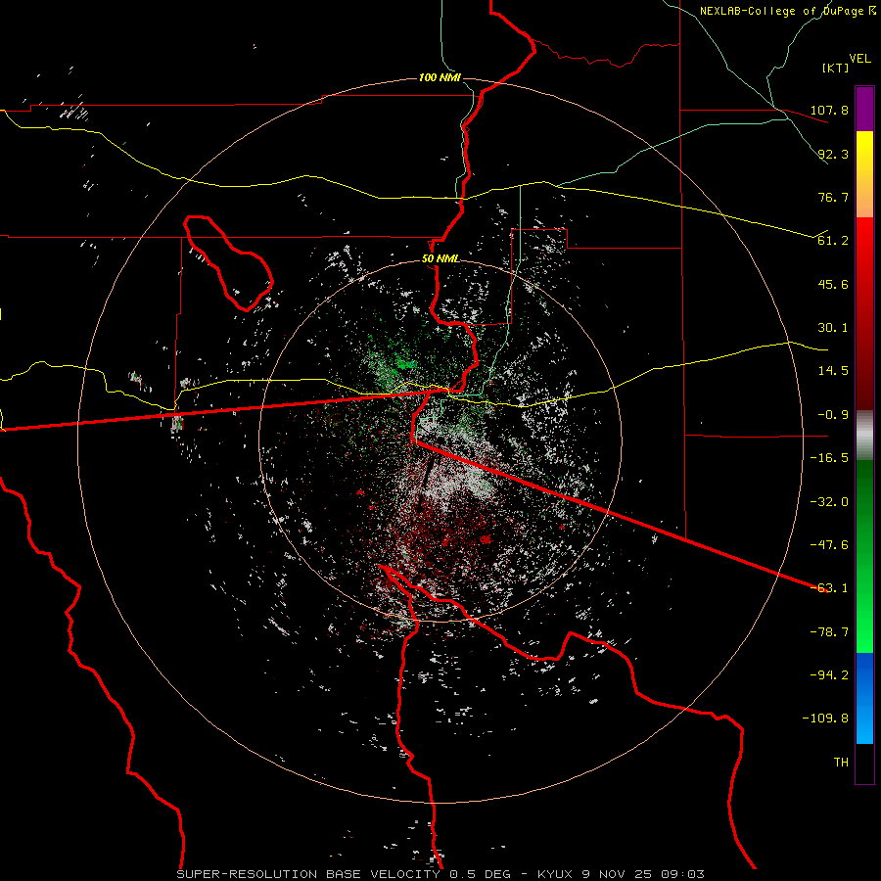
Task: Click the 61.2 legend value
Action: [833, 241]
